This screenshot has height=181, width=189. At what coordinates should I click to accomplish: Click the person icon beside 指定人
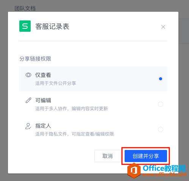click(x=28, y=126)
